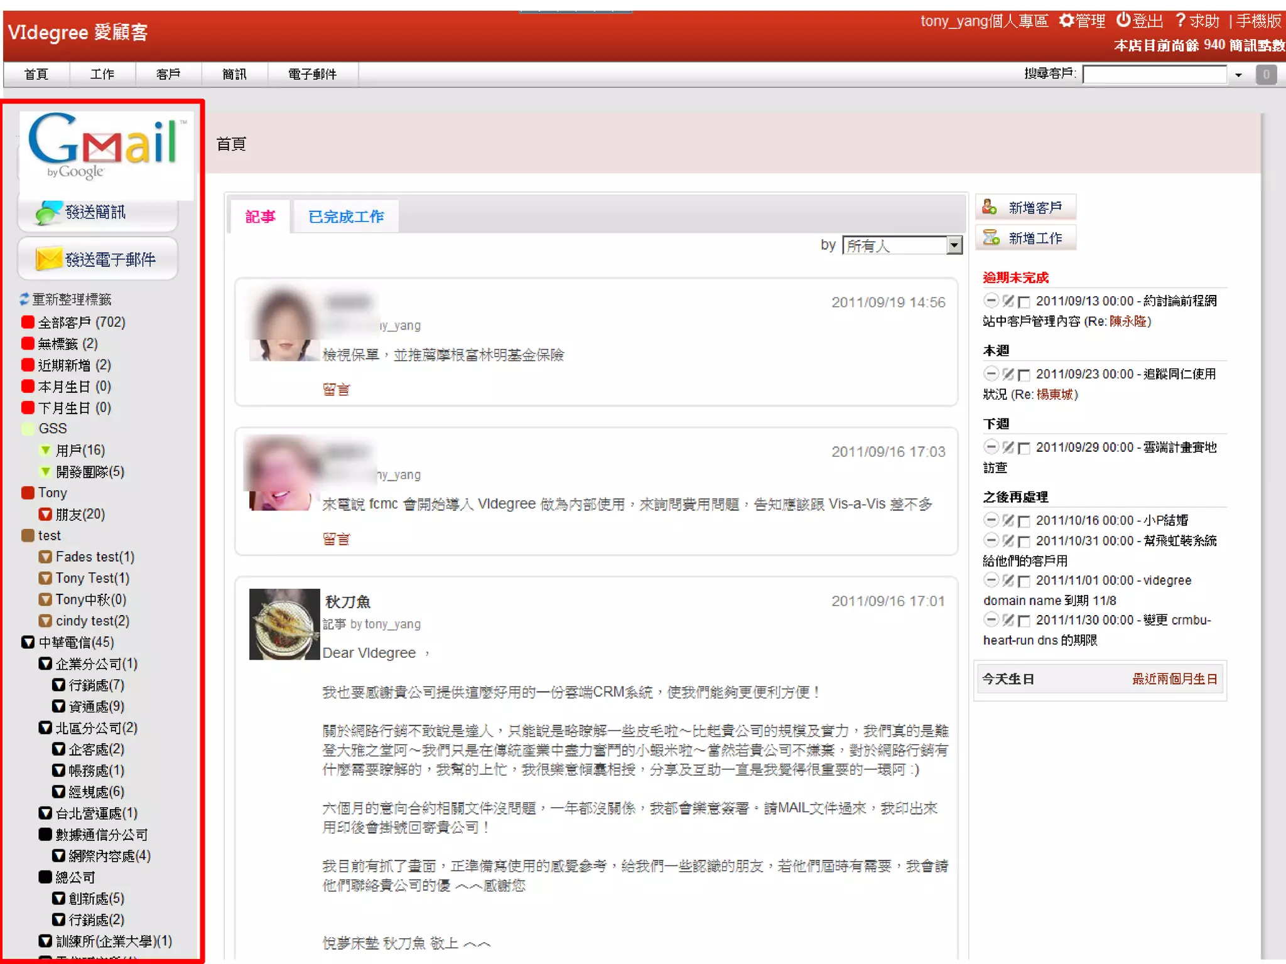Screen dimensions: 1286x964
Task: Click the 新增工作 add task icon
Action: [x=991, y=238]
